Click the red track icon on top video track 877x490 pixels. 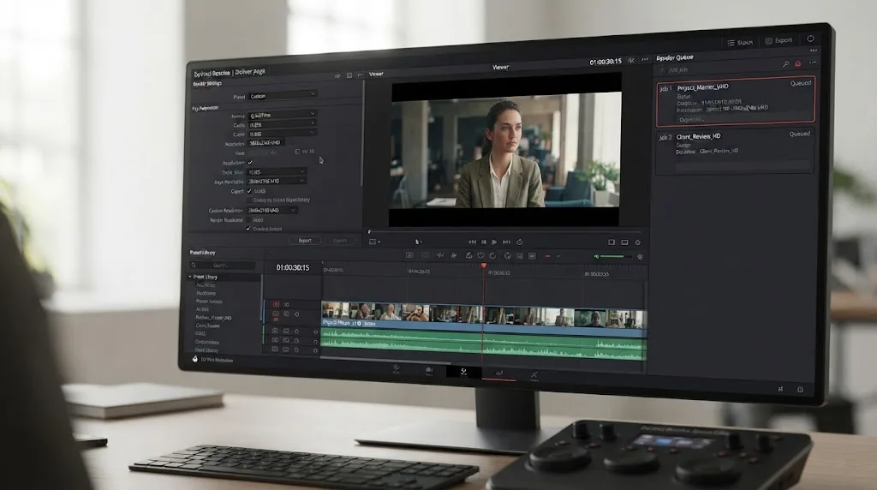coord(276,304)
